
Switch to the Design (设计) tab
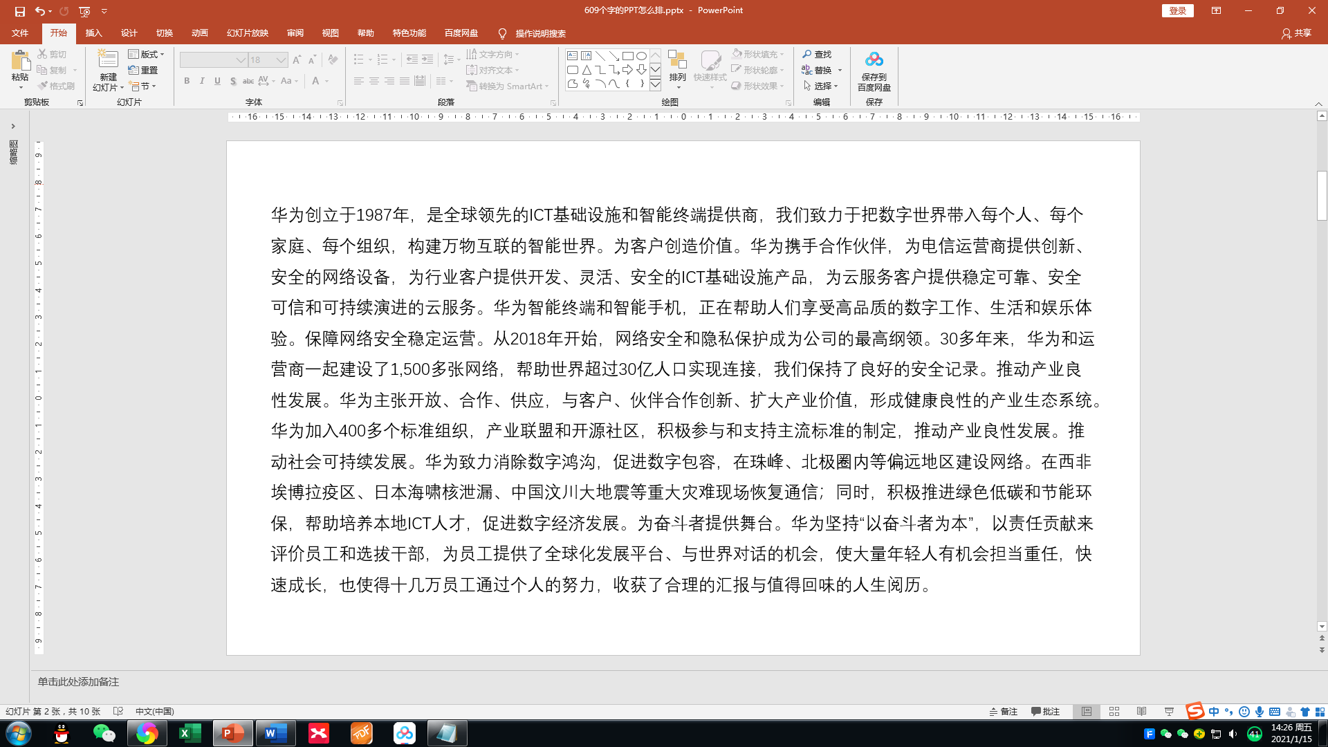pos(129,33)
